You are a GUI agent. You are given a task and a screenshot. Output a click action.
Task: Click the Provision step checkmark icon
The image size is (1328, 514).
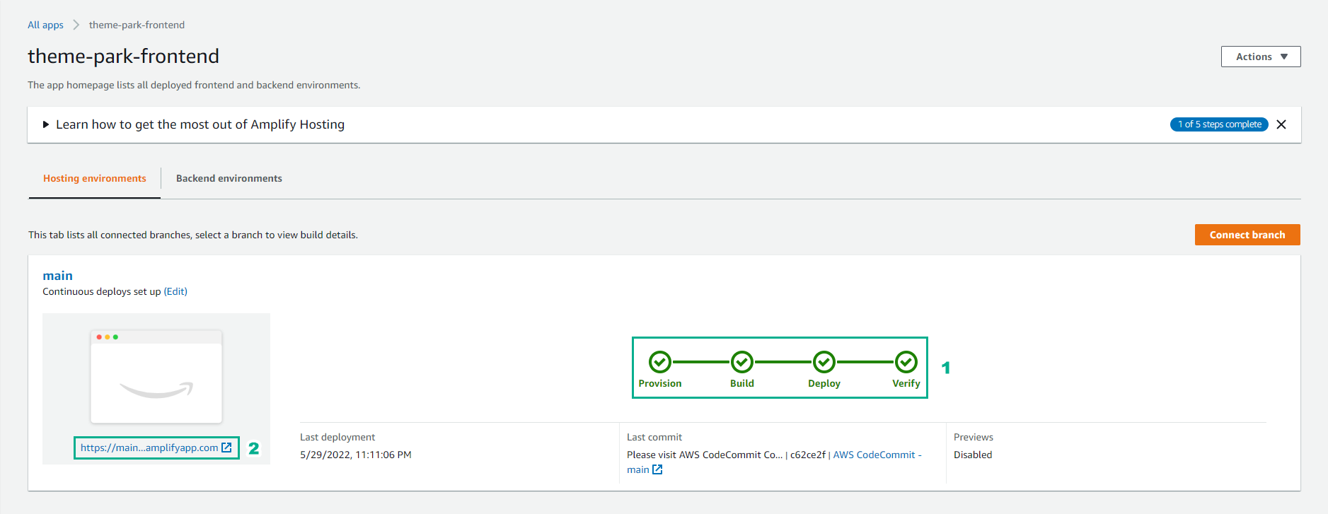click(x=659, y=362)
